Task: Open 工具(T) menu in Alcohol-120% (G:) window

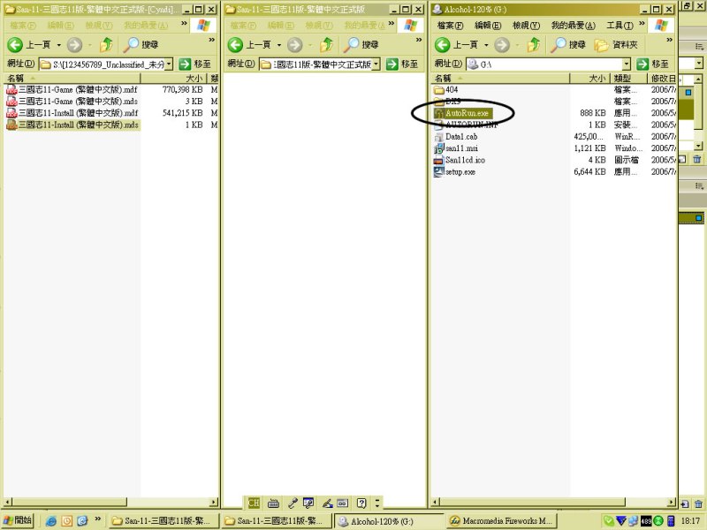Action: 620,26
